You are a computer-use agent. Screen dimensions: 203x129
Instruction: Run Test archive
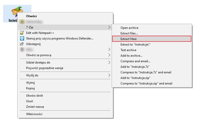128,50
